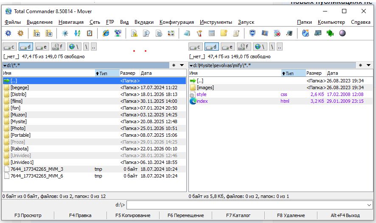Open the Конфигурация menu
The image size is (376, 223).
(177, 22)
